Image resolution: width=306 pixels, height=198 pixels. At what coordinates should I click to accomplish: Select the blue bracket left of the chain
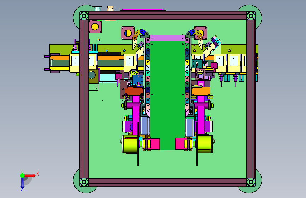pyautogui.click(x=138, y=80)
